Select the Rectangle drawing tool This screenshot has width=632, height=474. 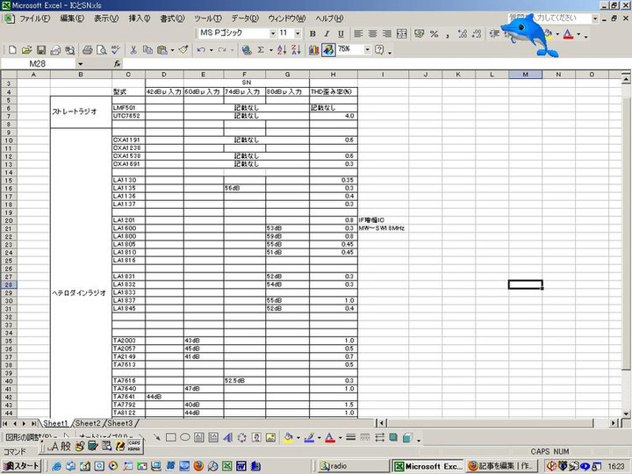tap(171, 437)
